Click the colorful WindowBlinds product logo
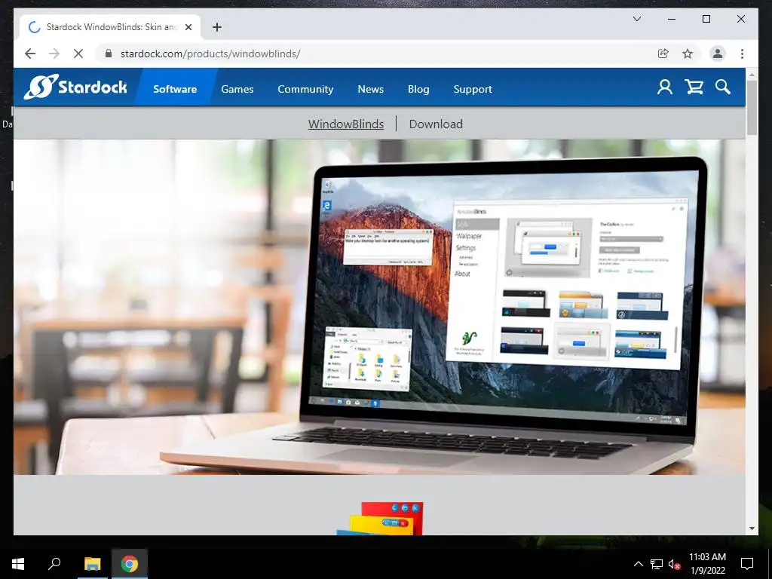772x579 pixels. click(x=380, y=519)
